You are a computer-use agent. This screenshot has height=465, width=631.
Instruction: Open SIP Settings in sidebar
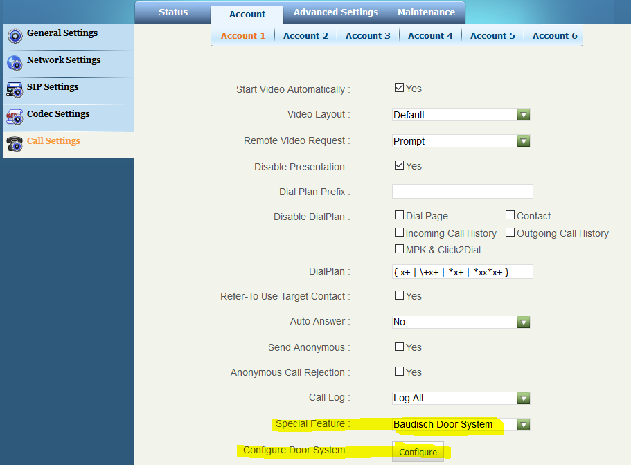click(69, 91)
